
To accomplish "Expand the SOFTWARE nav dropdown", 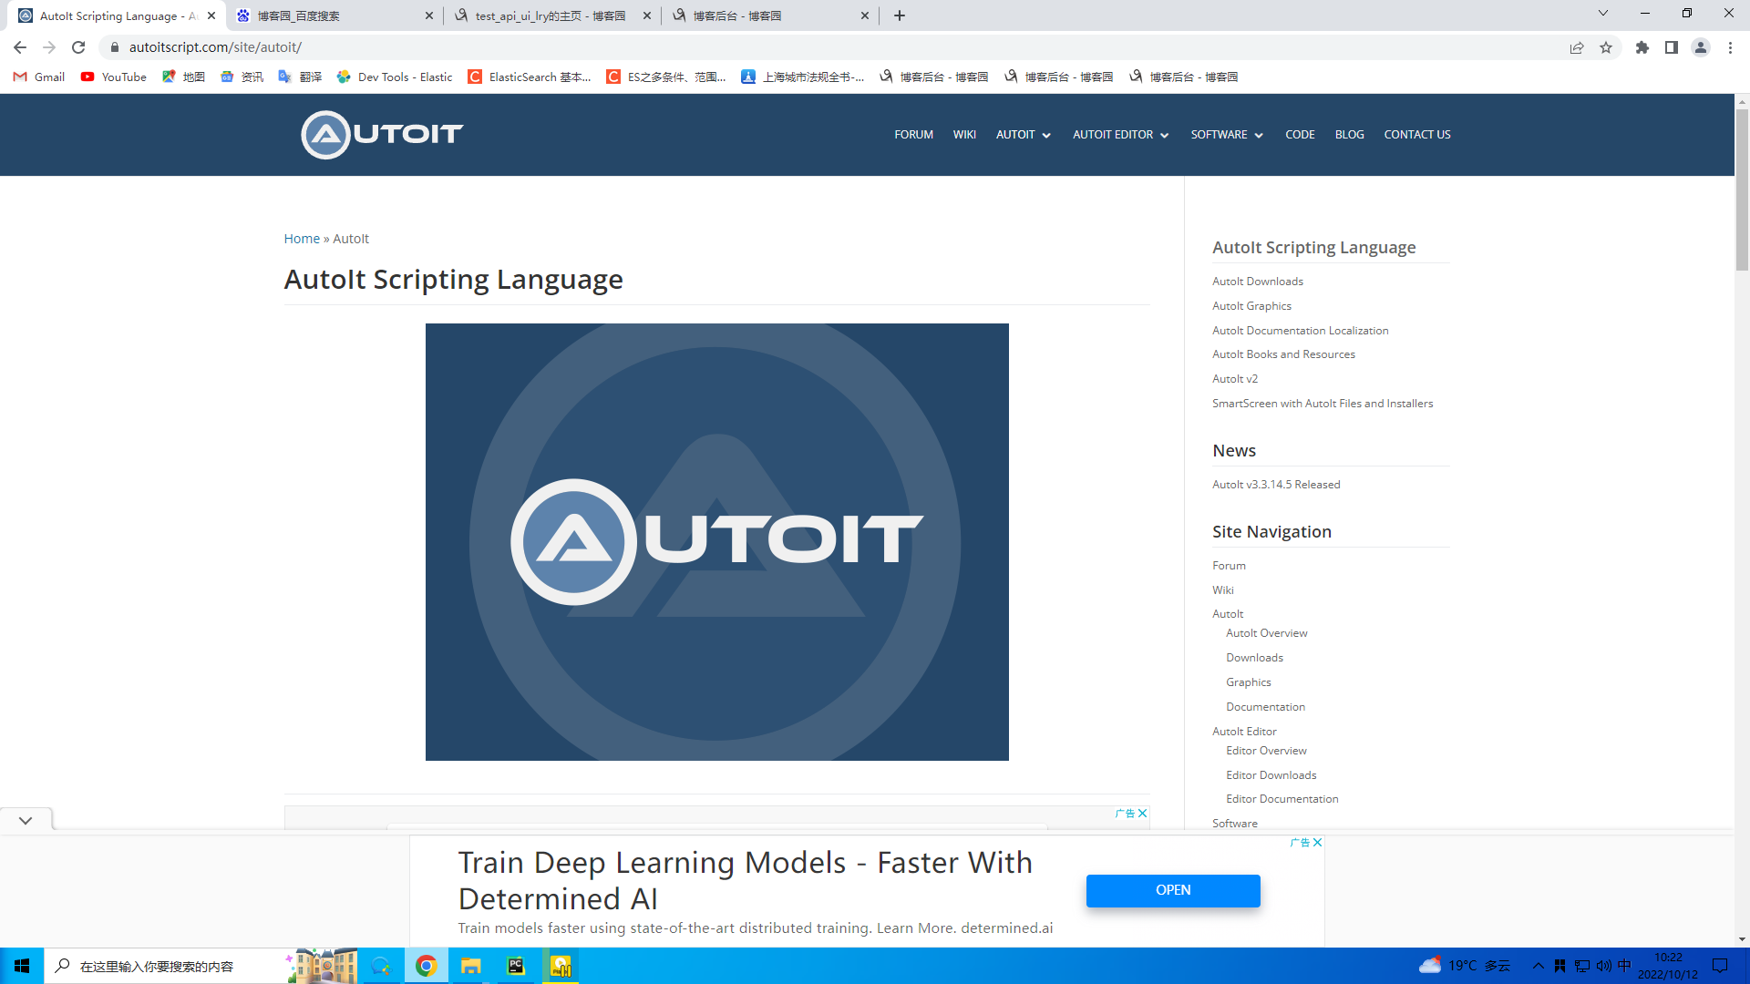I will click(1227, 135).
